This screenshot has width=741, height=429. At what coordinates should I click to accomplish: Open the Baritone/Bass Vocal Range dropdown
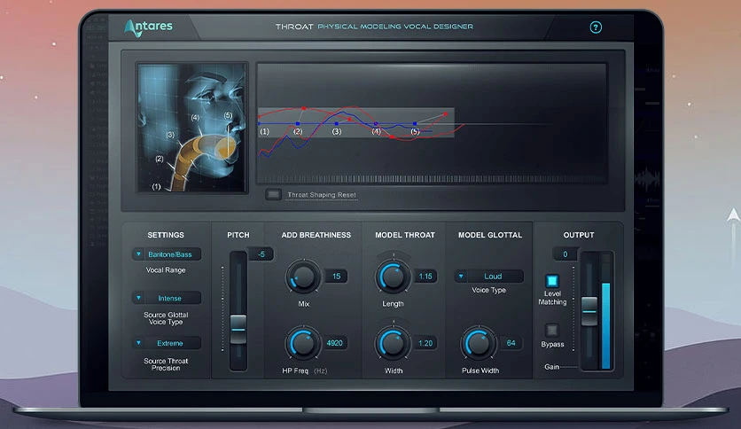(166, 254)
